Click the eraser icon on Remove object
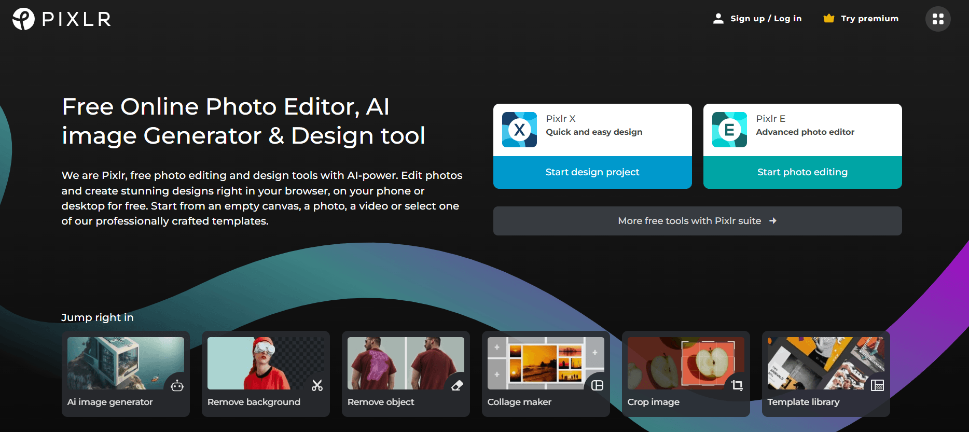The image size is (969, 432). coord(457,385)
